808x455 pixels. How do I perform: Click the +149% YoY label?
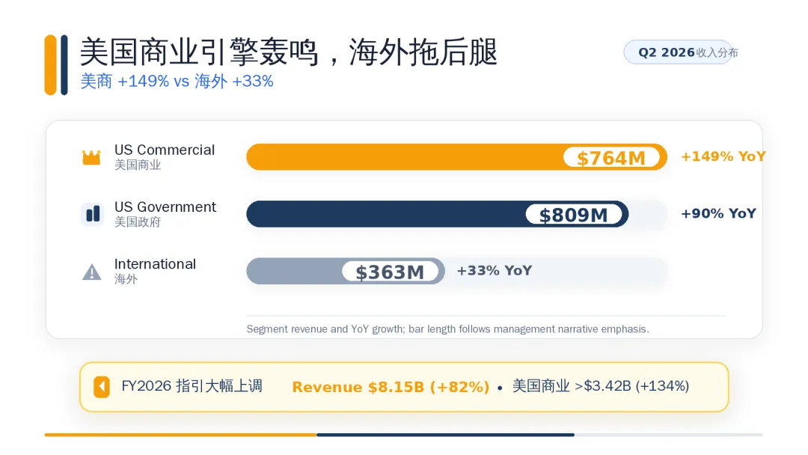[x=723, y=156]
